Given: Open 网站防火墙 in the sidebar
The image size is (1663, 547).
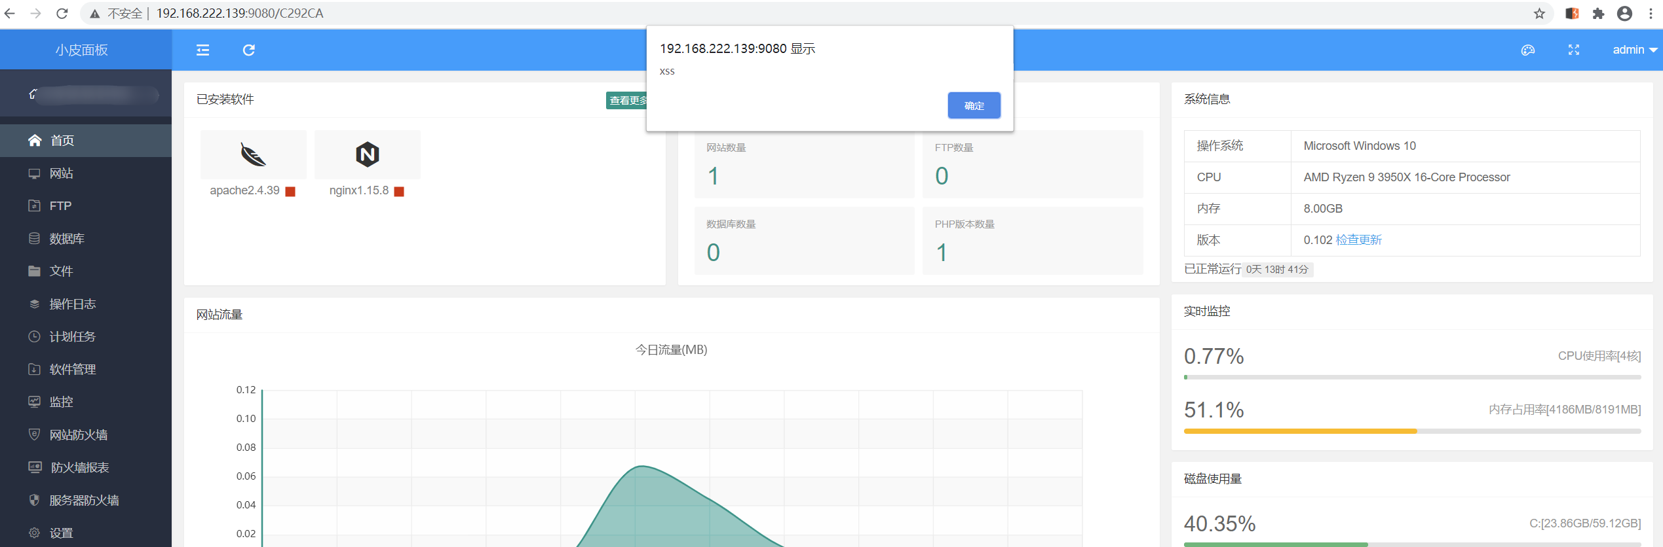Looking at the screenshot, I should coord(86,435).
